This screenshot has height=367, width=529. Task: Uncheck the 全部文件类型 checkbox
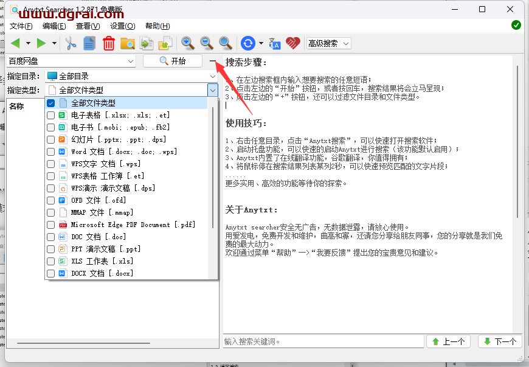coord(51,103)
